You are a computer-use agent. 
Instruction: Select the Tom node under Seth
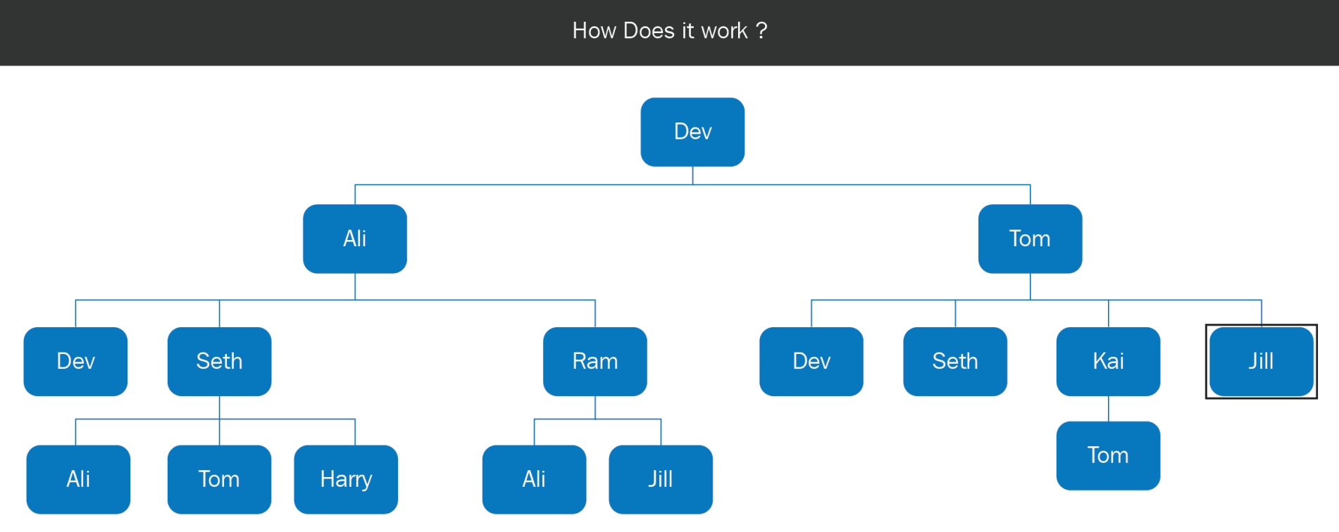219,480
